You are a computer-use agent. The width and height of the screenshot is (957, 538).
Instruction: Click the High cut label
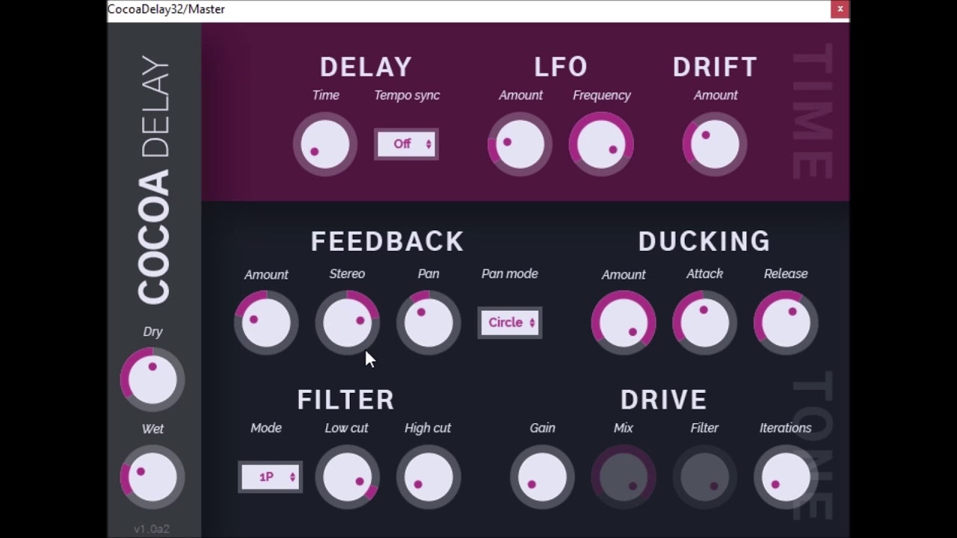(428, 428)
